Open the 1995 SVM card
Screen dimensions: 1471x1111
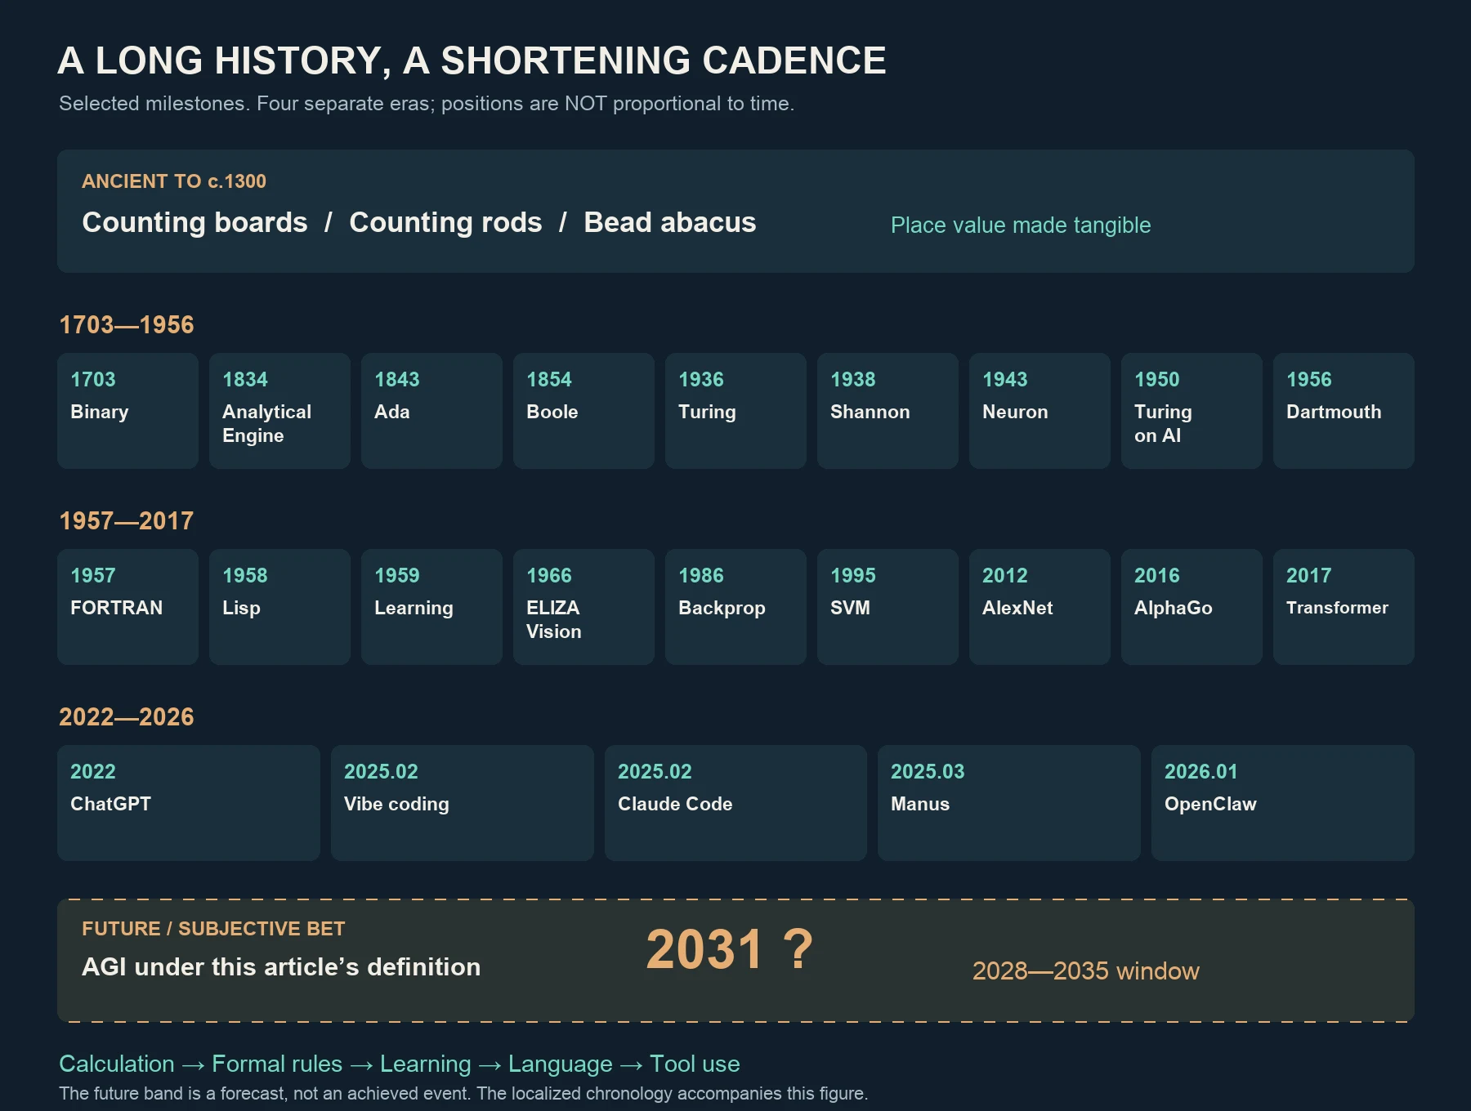(888, 607)
